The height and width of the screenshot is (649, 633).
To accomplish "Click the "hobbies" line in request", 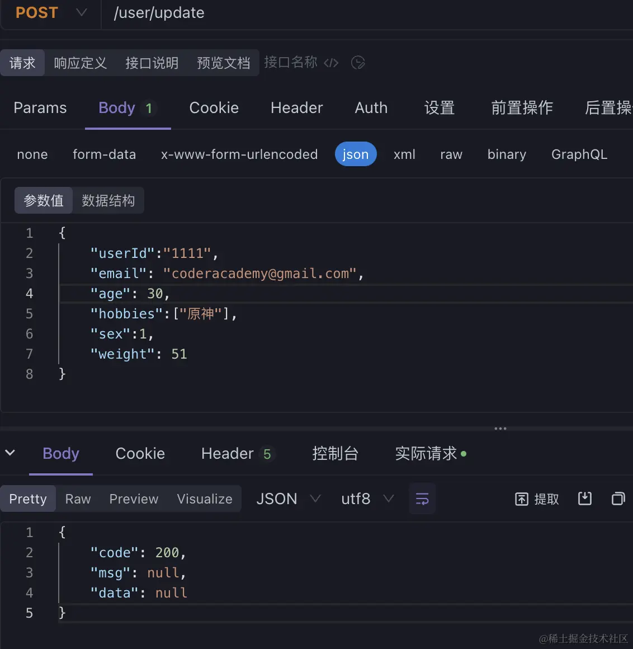I will pyautogui.click(x=163, y=314).
